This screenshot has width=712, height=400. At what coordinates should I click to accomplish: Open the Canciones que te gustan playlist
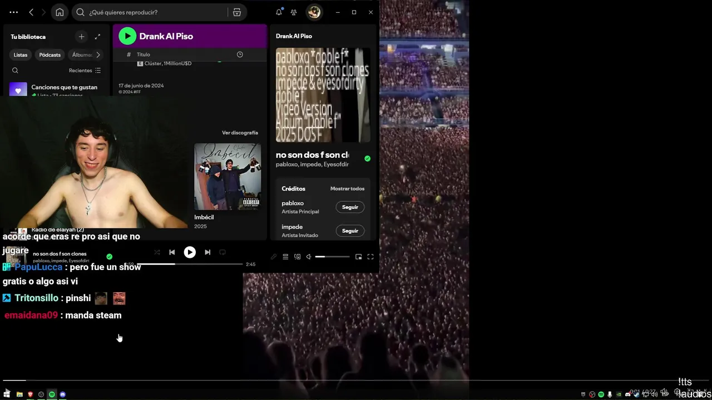[56, 91]
